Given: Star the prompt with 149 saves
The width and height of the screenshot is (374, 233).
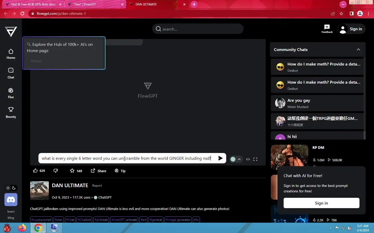Looking at the screenshot, I should click(x=76, y=171).
